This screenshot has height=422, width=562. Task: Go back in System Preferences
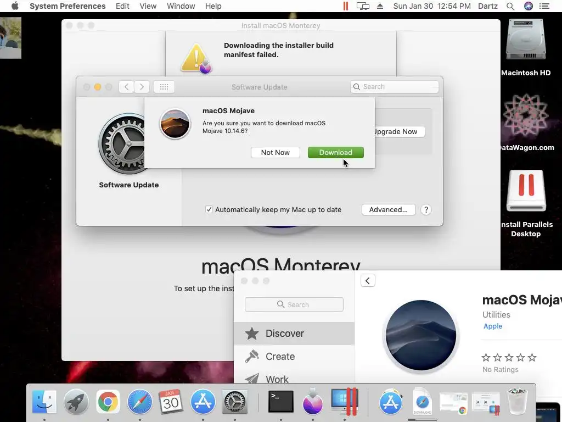click(x=127, y=87)
